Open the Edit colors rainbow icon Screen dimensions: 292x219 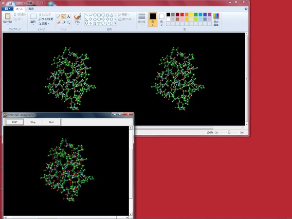[216, 16]
